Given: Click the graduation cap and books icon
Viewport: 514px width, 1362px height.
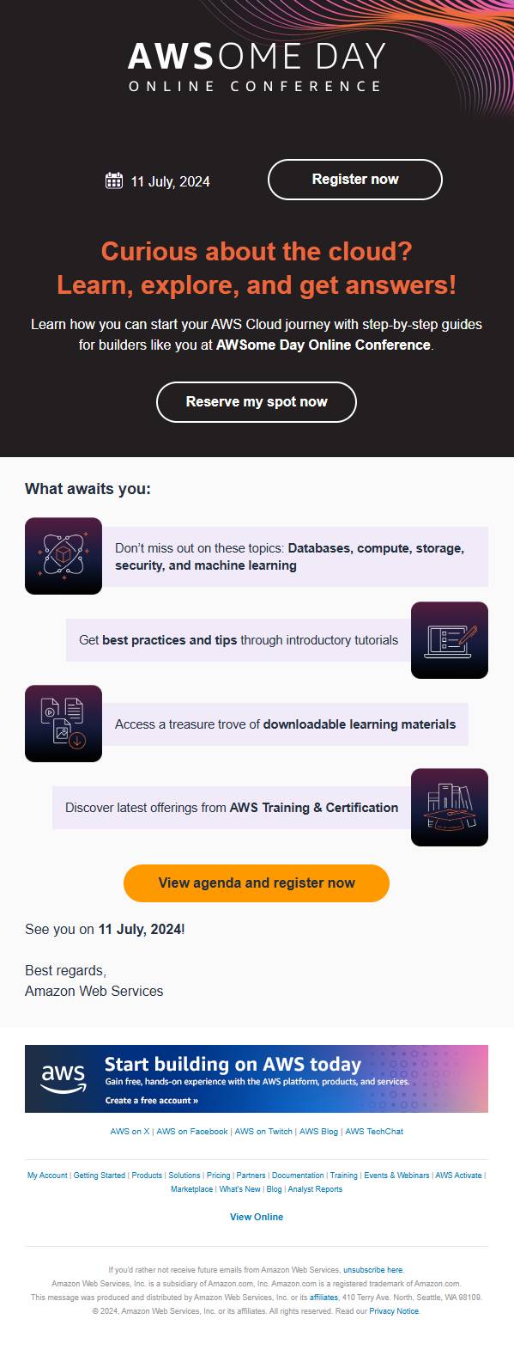Looking at the screenshot, I should pyautogui.click(x=450, y=807).
